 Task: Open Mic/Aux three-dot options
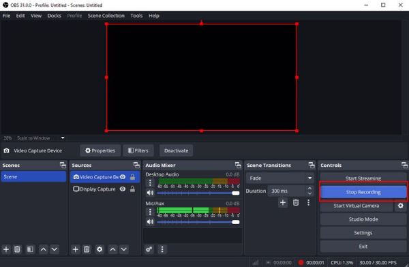[150, 212]
